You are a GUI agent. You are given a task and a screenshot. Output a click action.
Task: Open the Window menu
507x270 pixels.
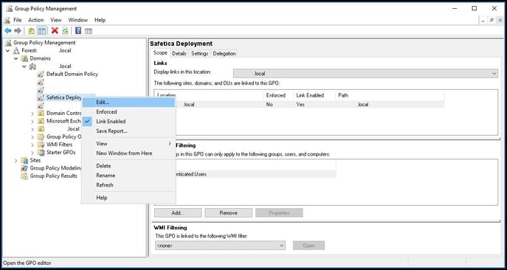click(x=78, y=20)
